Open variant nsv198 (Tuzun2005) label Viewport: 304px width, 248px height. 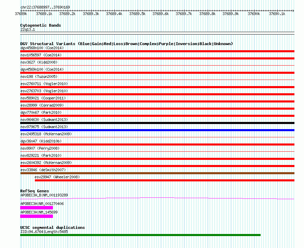coord(39,77)
